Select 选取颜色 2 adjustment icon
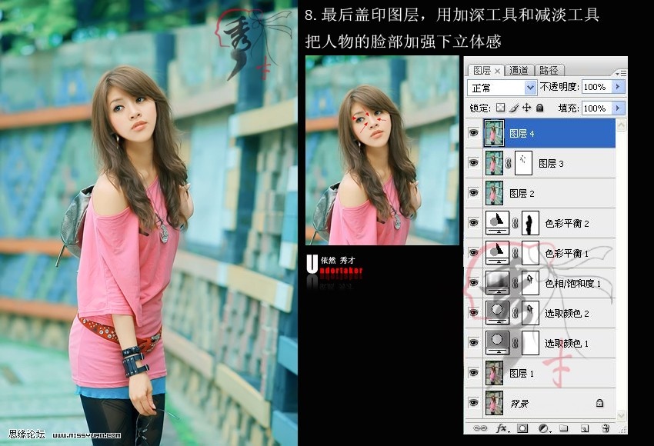This screenshot has width=654, height=446. pyautogui.click(x=497, y=313)
